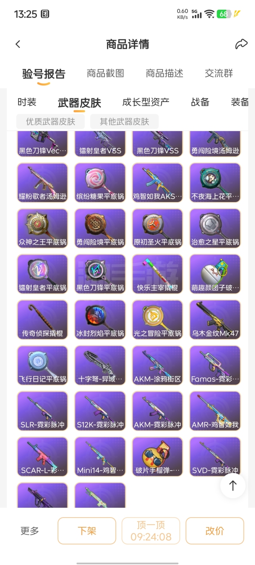255x565 pixels.
Task: Tap the 下架 button
Action: 87,531
